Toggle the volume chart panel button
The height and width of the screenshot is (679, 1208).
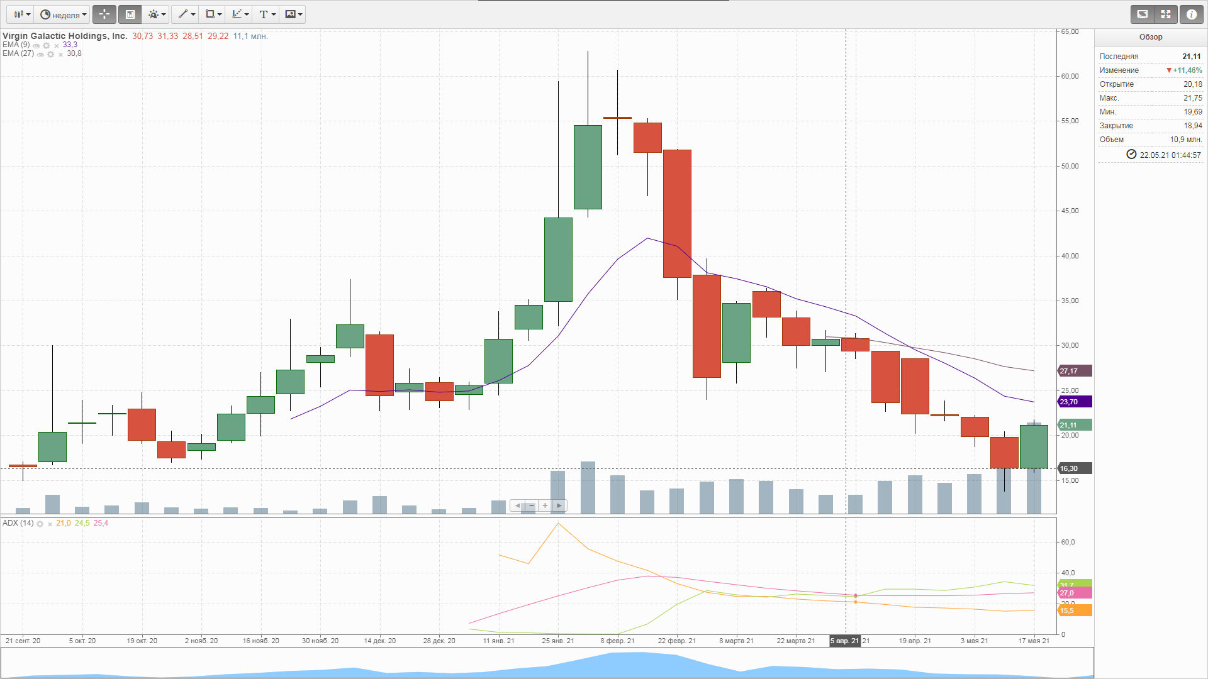[130, 14]
